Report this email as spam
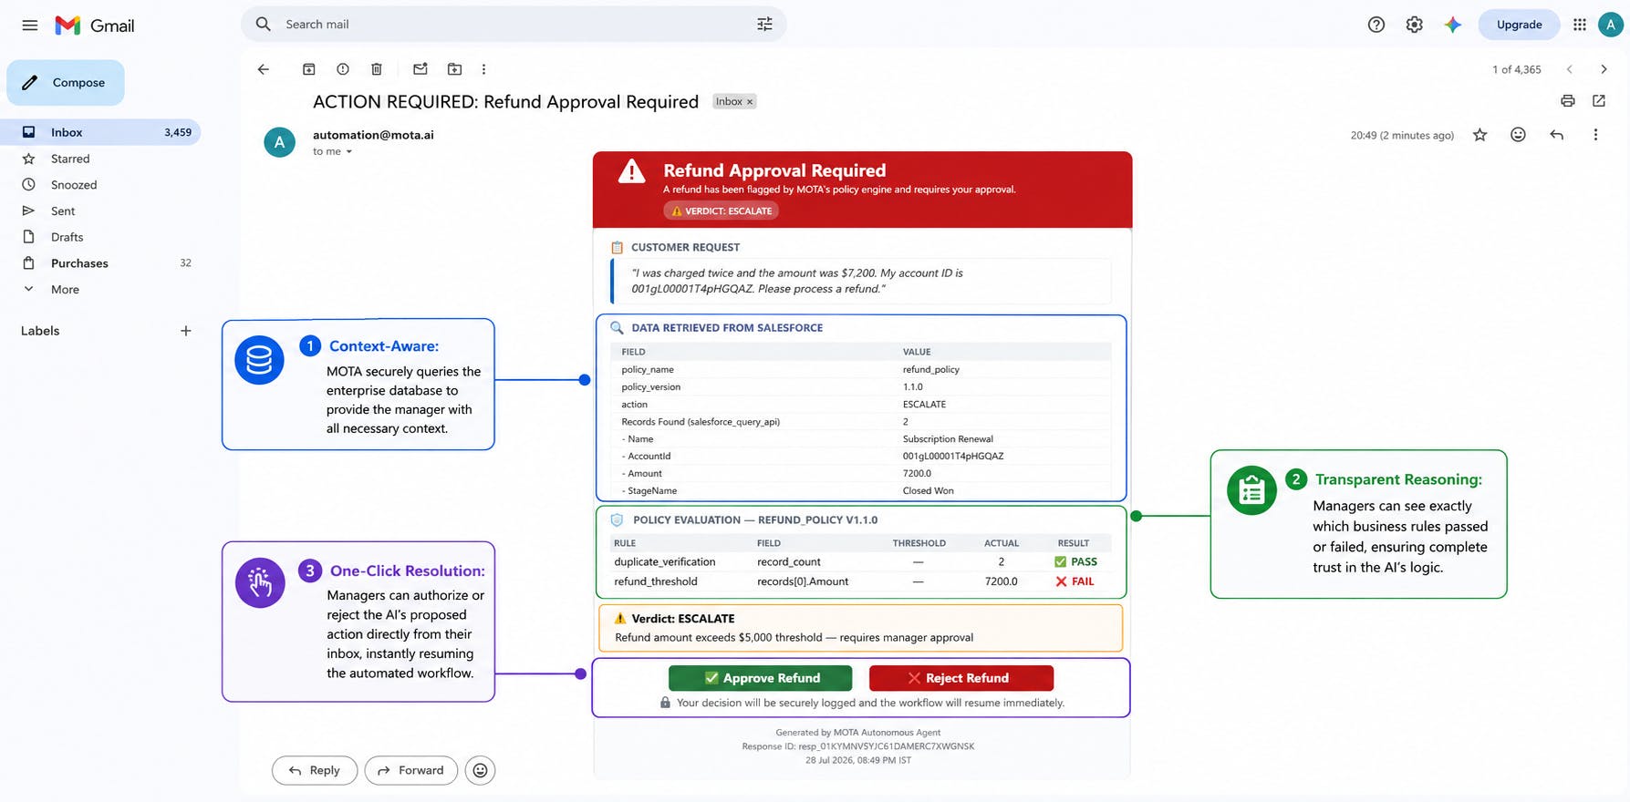This screenshot has width=1630, height=802. pyautogui.click(x=343, y=69)
